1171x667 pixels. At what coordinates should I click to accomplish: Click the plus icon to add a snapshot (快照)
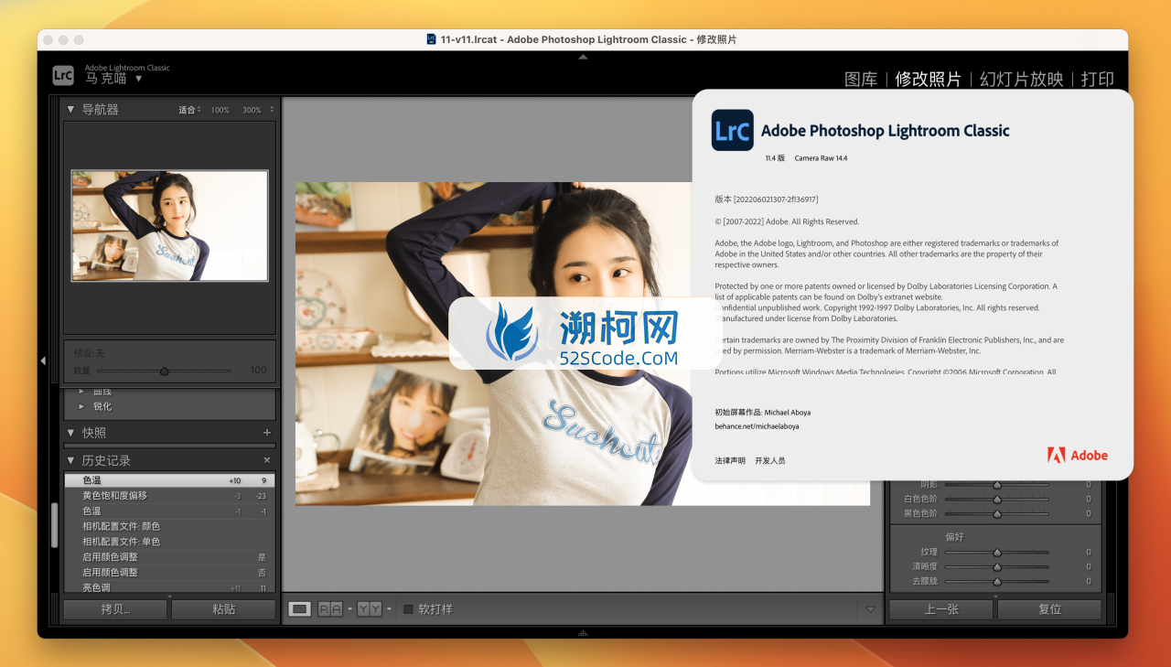[x=267, y=433]
